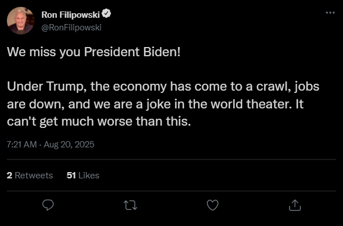The image size is (343, 226).
Task: Click the Aug 20, 2025 date
Action: pos(69,145)
